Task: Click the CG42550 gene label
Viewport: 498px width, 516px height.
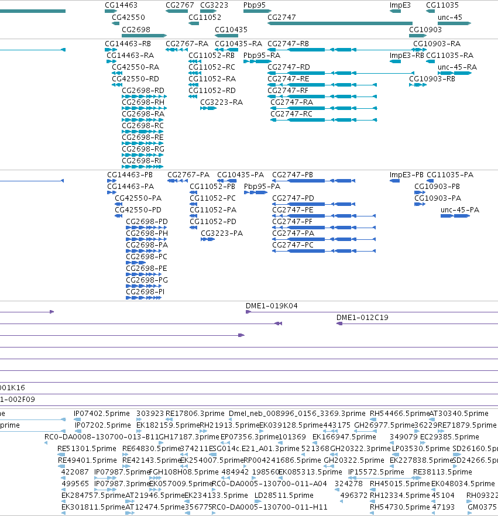Action: tap(128, 18)
